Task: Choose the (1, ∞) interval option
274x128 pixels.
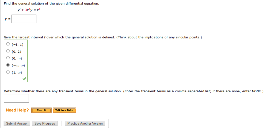Action: (8, 72)
